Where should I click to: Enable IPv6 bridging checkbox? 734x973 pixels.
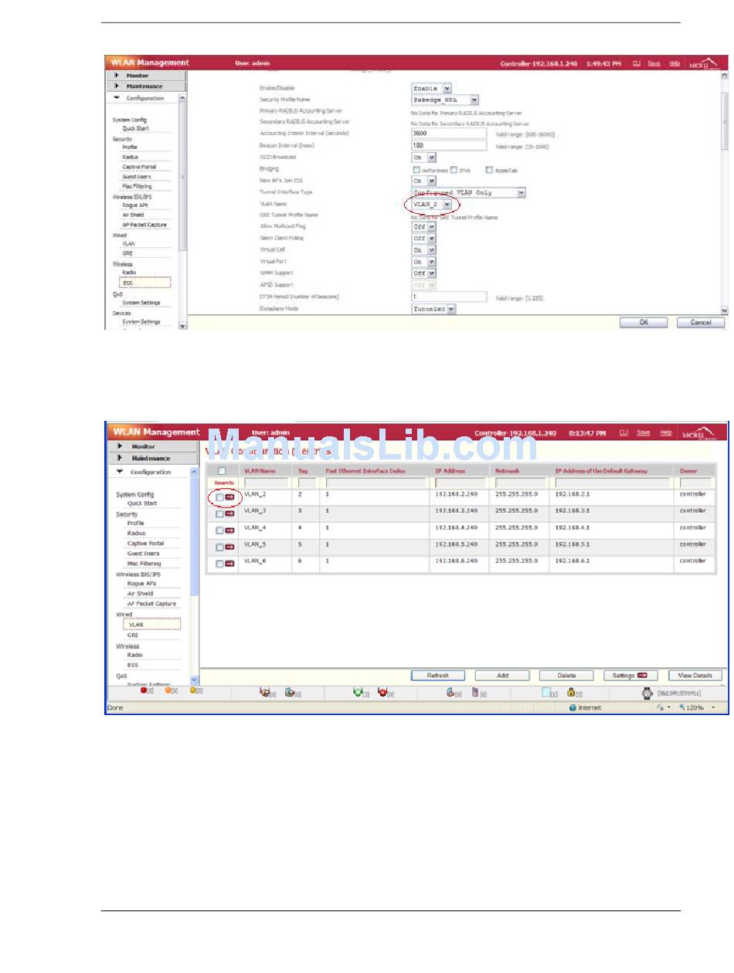coord(454,169)
